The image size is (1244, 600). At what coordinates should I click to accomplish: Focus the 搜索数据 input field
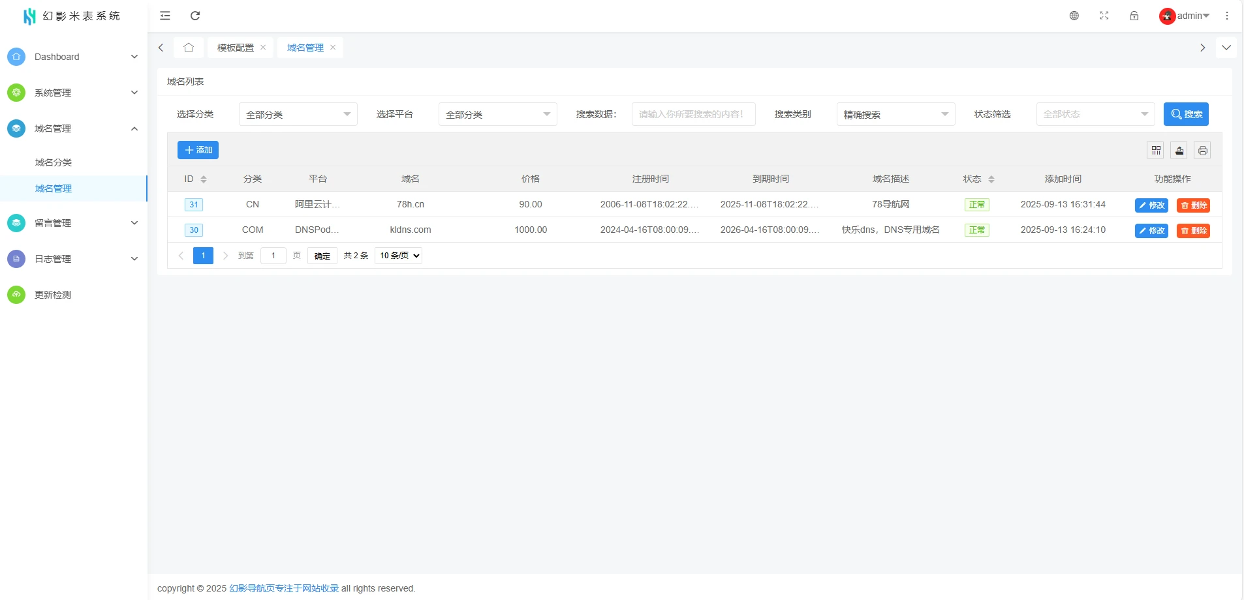pyautogui.click(x=693, y=114)
